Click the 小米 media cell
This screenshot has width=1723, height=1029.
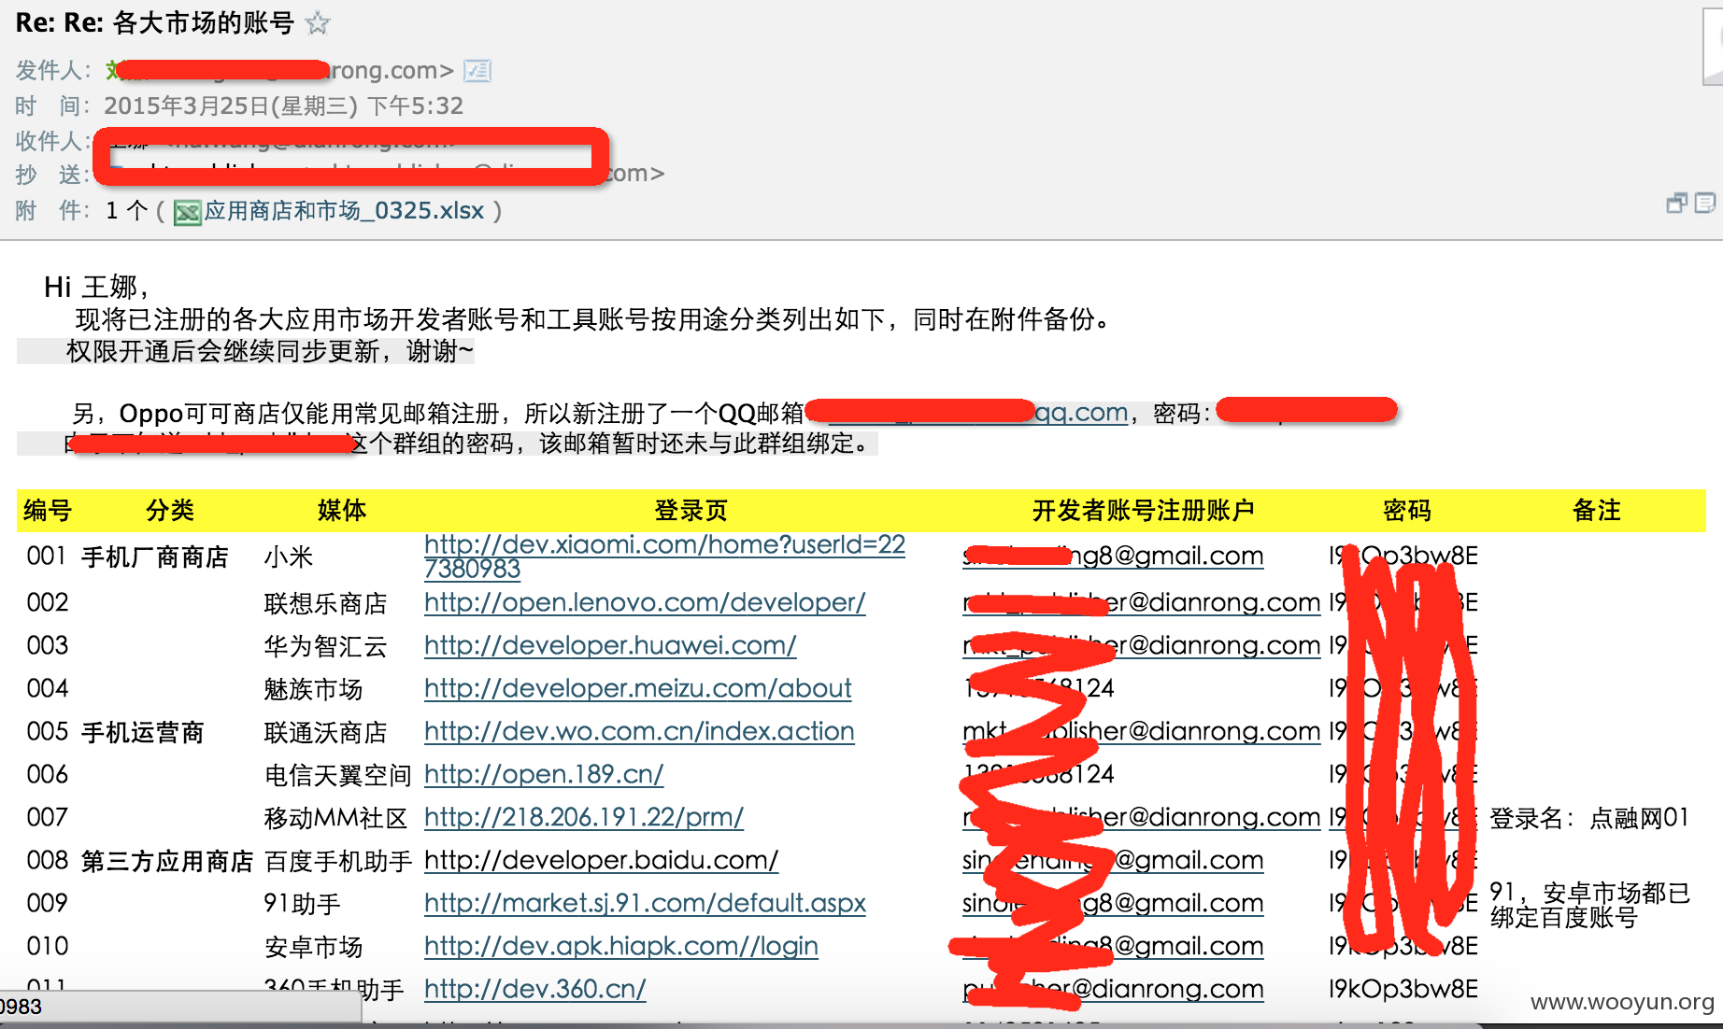[289, 557]
